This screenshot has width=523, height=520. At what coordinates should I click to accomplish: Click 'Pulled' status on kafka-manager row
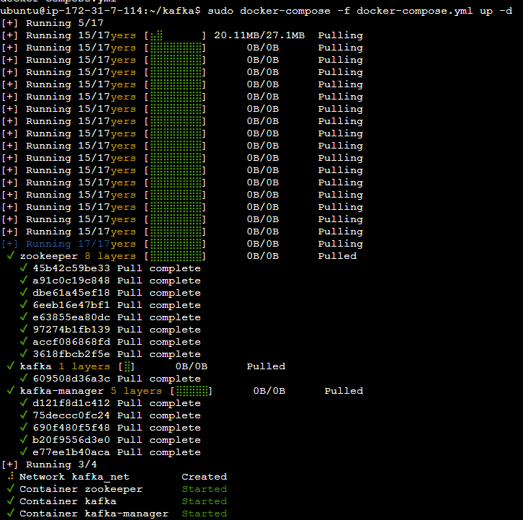344,391
